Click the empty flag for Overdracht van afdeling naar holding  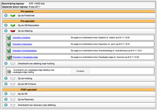tap(13, 64)
